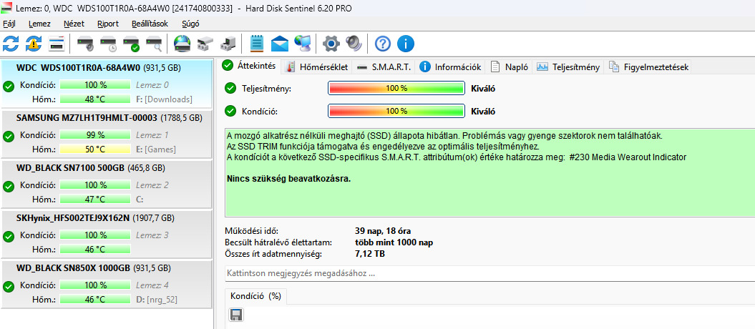
Task: Open the Riport menu
Action: [x=108, y=24]
